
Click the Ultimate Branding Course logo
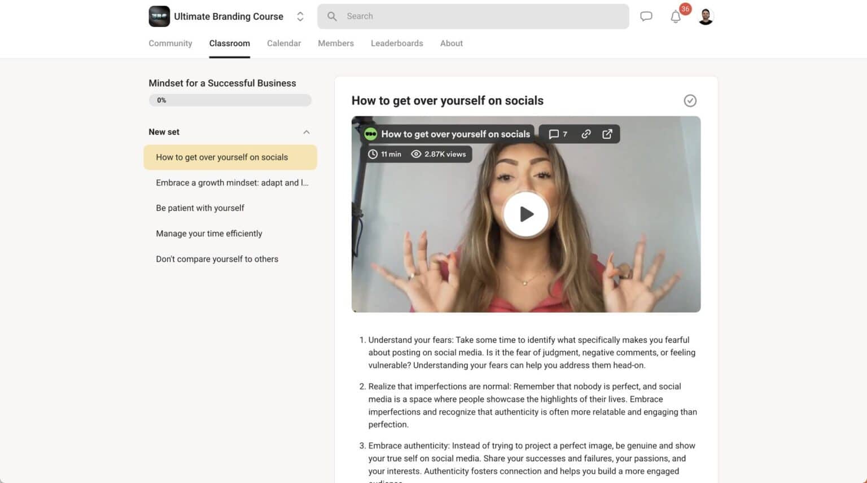click(x=159, y=16)
